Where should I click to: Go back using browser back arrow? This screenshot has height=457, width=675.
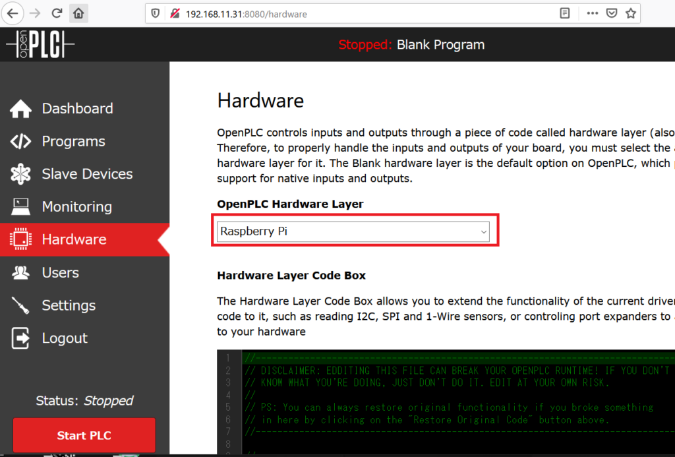click(x=13, y=13)
